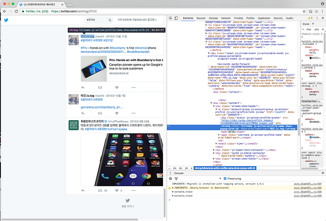Go back with the browser back arrow
326x221 pixels.
[5, 11]
